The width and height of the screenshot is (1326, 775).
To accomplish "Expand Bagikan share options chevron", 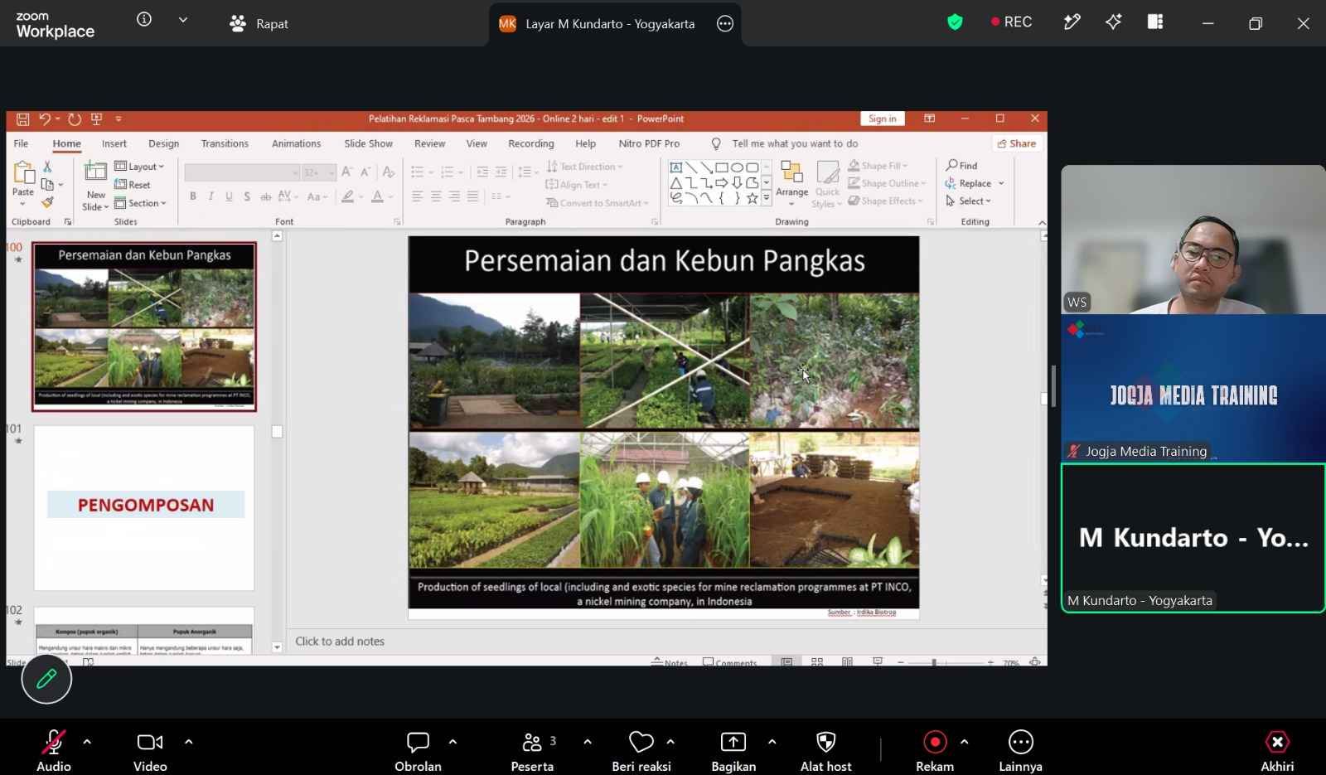I will point(772,742).
